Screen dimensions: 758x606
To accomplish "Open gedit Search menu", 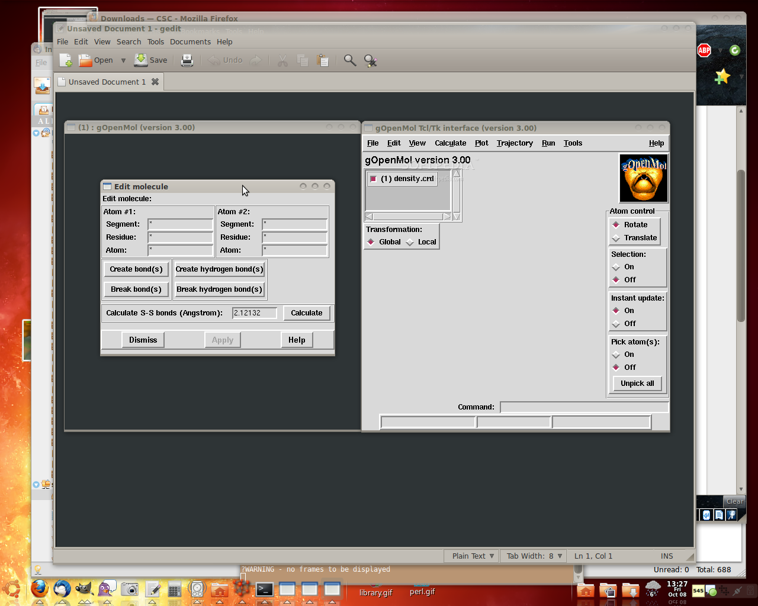I will coord(129,42).
